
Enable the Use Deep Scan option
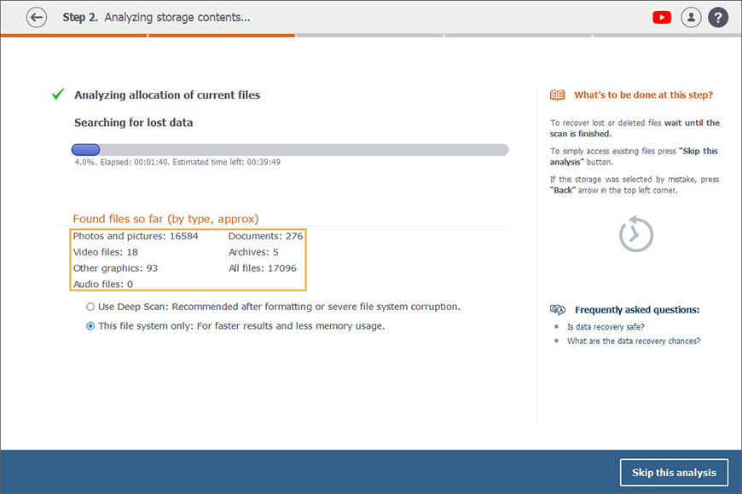click(x=90, y=307)
